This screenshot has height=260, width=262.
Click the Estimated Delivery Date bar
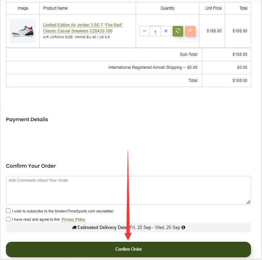(x=128, y=228)
